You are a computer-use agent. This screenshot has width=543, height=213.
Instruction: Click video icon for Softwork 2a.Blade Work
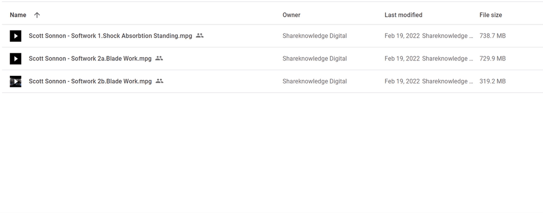point(16,58)
